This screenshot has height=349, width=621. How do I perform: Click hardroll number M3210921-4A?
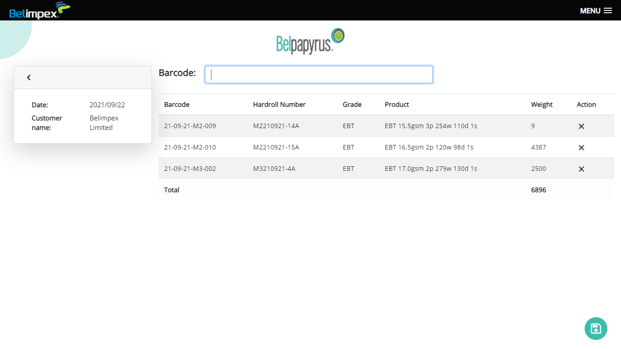pyautogui.click(x=274, y=169)
